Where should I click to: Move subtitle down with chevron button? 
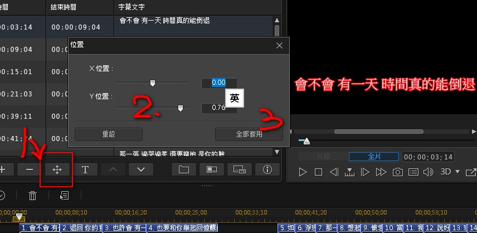(x=140, y=169)
